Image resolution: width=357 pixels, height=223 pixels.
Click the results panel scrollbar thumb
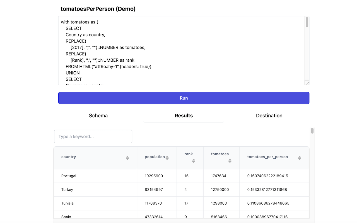point(312,131)
